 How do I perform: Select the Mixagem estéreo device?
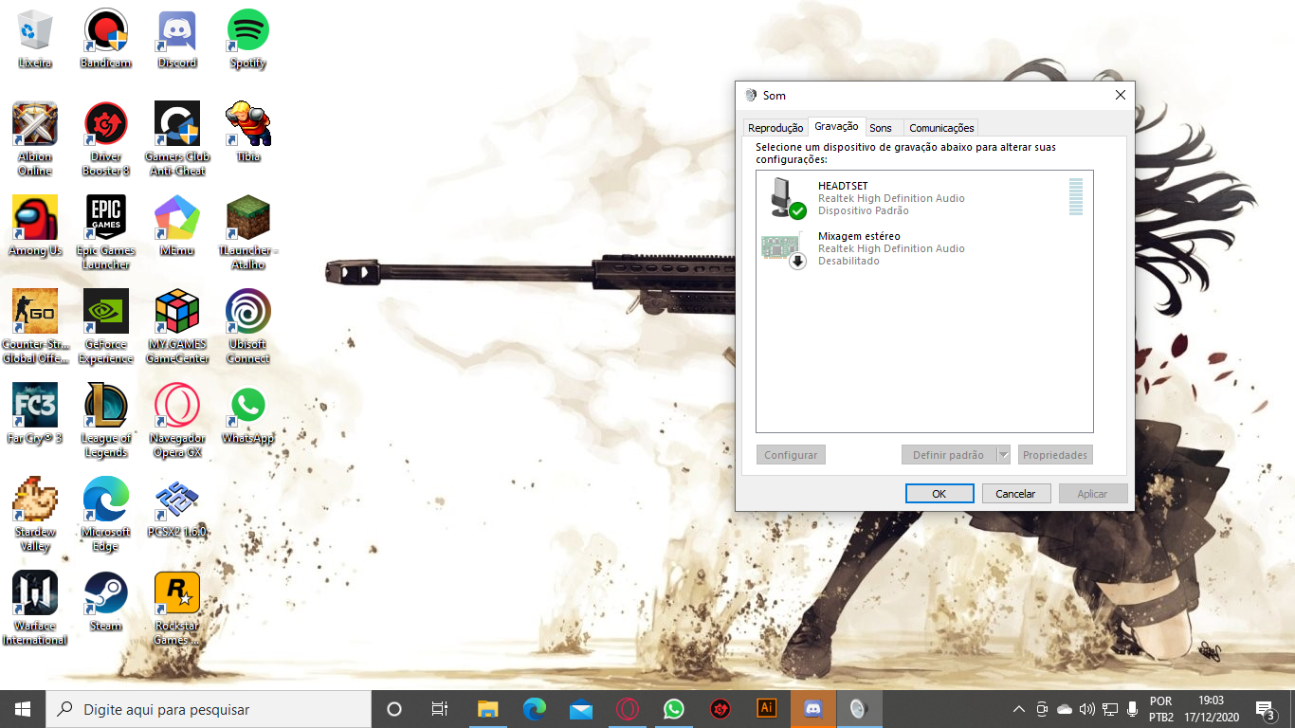click(924, 248)
